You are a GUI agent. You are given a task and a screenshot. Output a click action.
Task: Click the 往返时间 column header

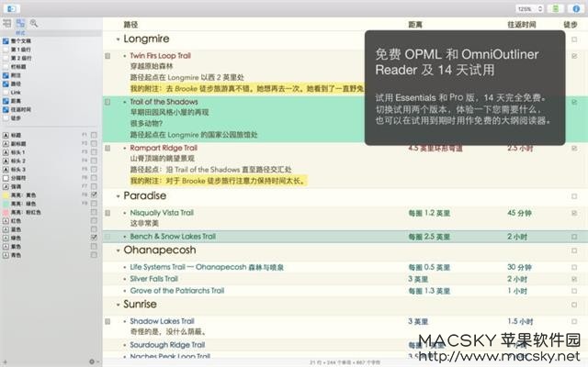click(x=522, y=25)
